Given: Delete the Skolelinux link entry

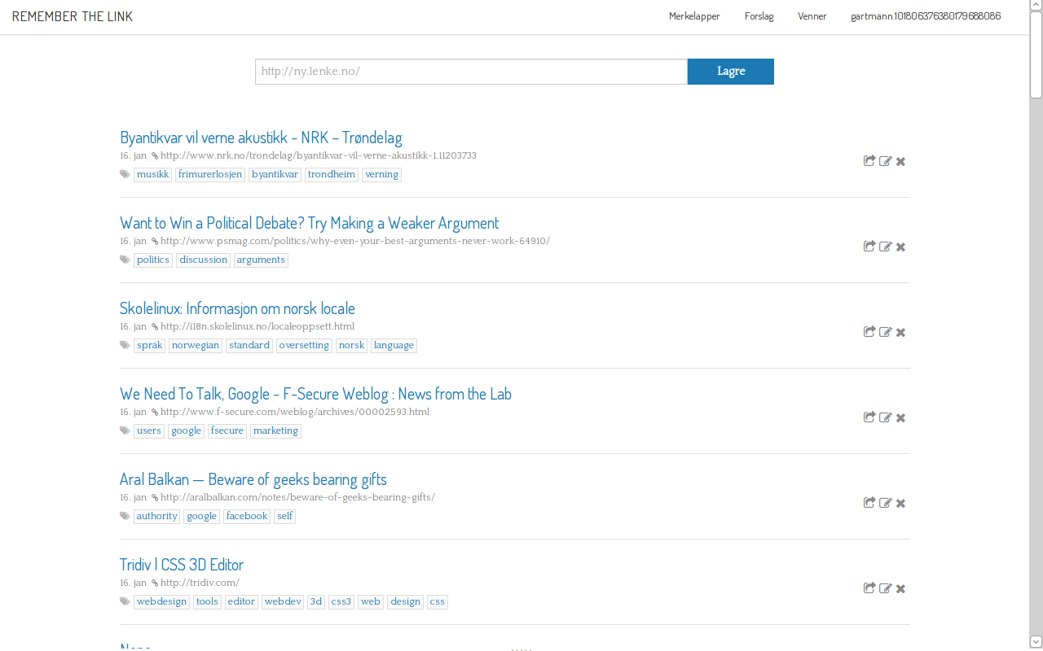Looking at the screenshot, I should (x=900, y=332).
